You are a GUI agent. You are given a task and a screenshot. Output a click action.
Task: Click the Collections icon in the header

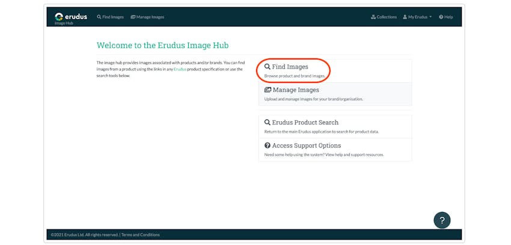coord(373,17)
